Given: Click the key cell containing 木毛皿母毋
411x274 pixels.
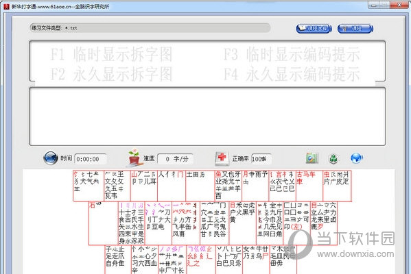Looking at the screenshot, I should click(283, 260).
